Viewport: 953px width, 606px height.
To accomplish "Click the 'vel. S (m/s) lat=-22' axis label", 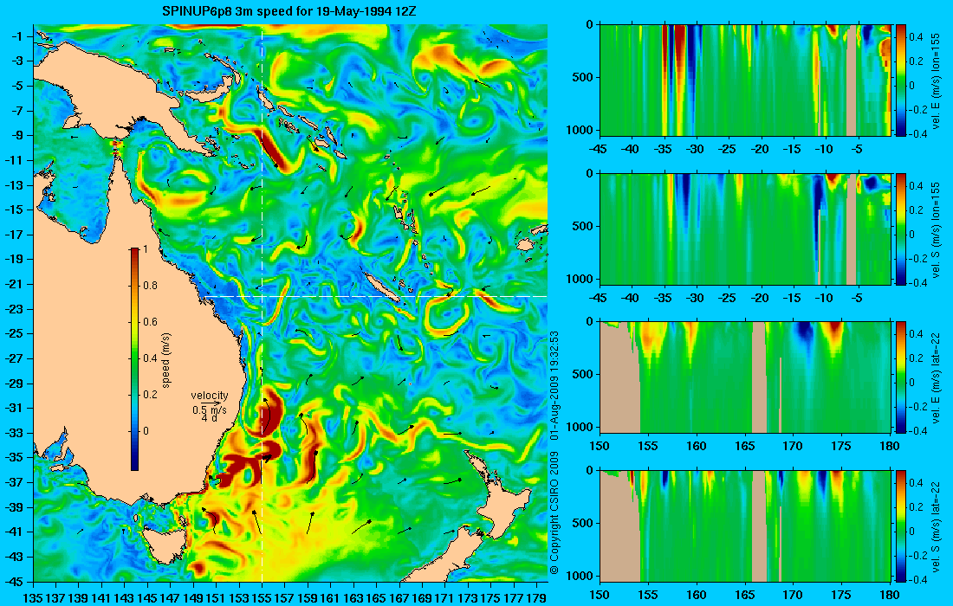I will pos(936,525).
